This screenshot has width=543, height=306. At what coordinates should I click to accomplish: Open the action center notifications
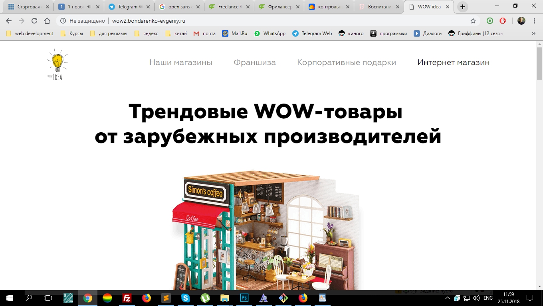pos(530,298)
